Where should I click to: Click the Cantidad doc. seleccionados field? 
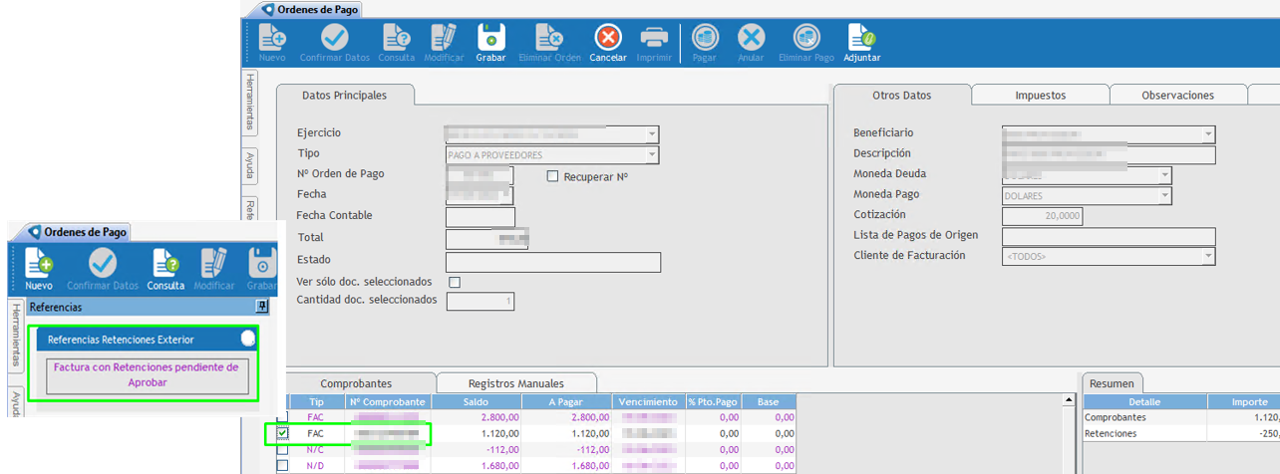pos(480,301)
